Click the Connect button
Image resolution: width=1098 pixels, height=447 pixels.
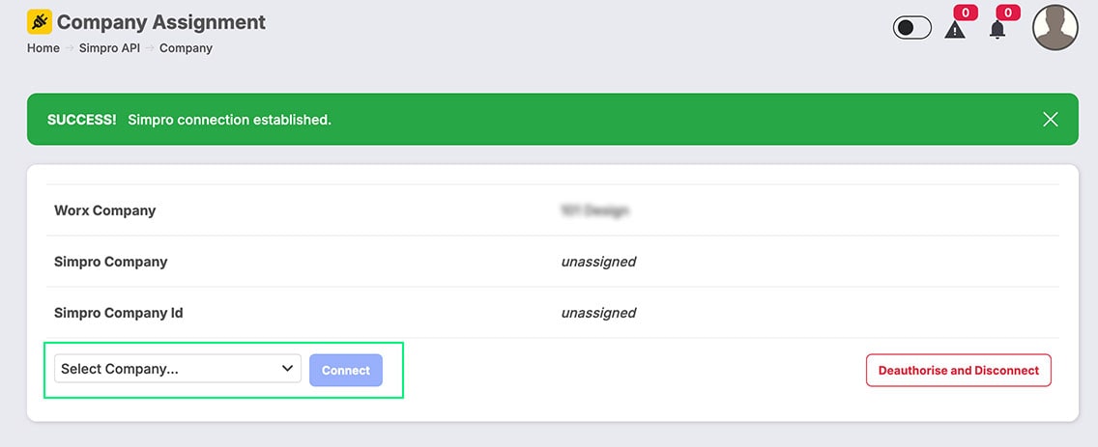coord(346,370)
